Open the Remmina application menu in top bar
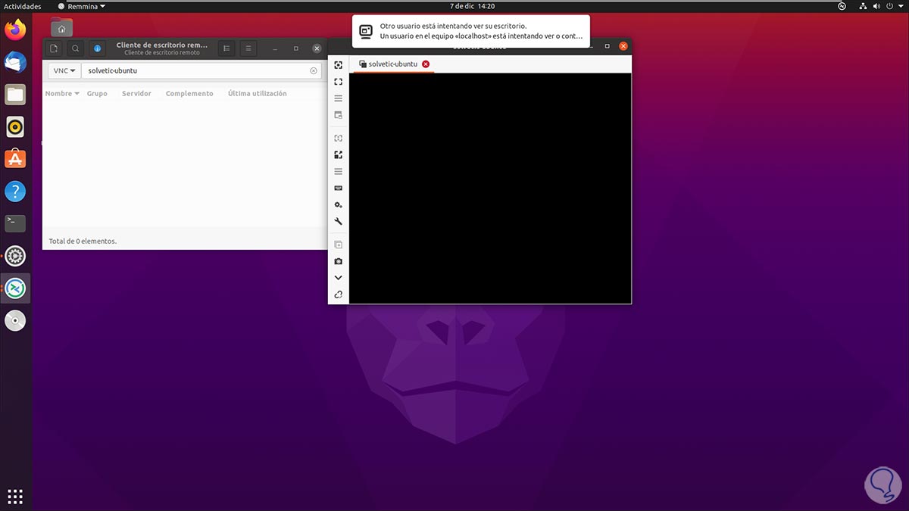This screenshot has height=511, width=909. point(82,6)
